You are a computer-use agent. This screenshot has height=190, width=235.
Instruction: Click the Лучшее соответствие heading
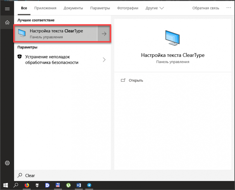coord(36,20)
